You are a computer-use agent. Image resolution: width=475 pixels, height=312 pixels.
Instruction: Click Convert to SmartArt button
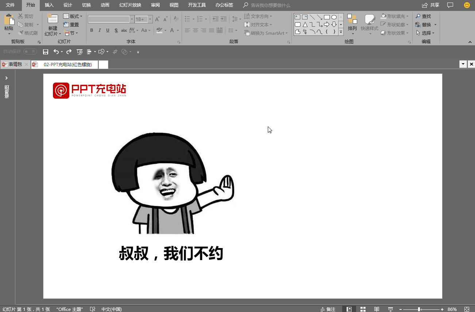pos(266,33)
